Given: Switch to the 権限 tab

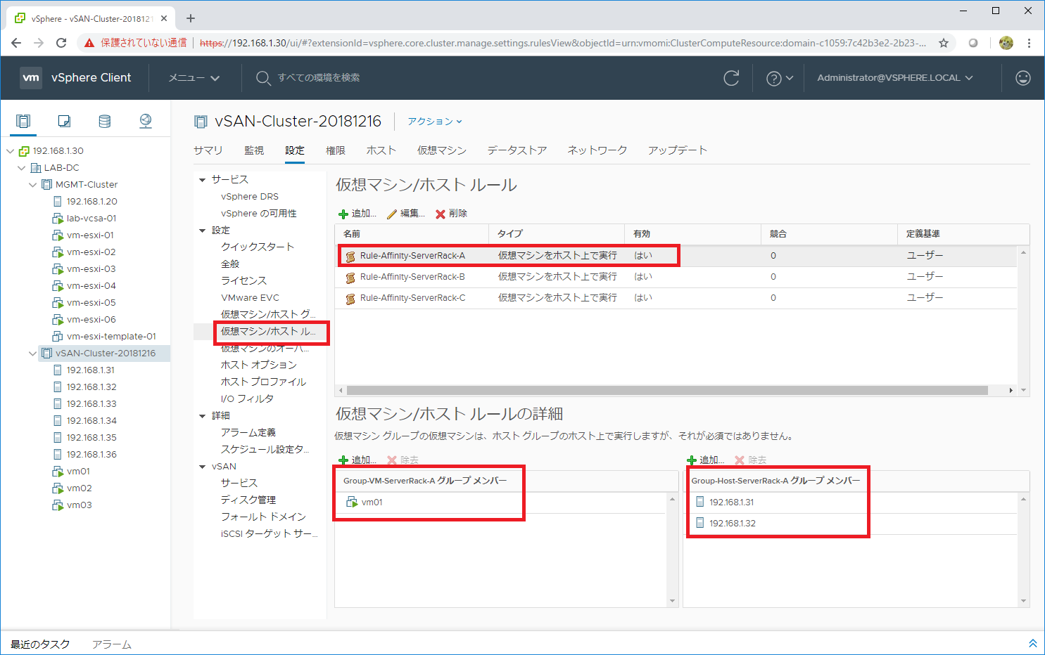Looking at the screenshot, I should pos(336,150).
